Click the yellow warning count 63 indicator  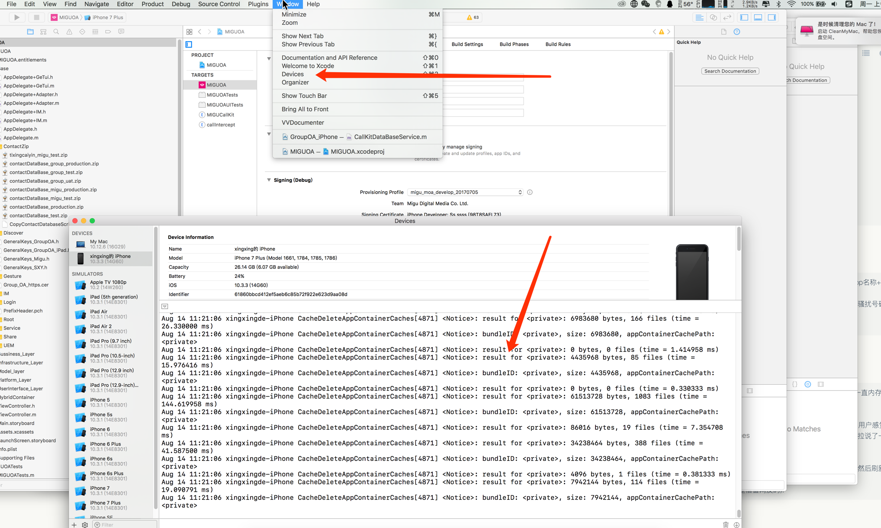(473, 17)
